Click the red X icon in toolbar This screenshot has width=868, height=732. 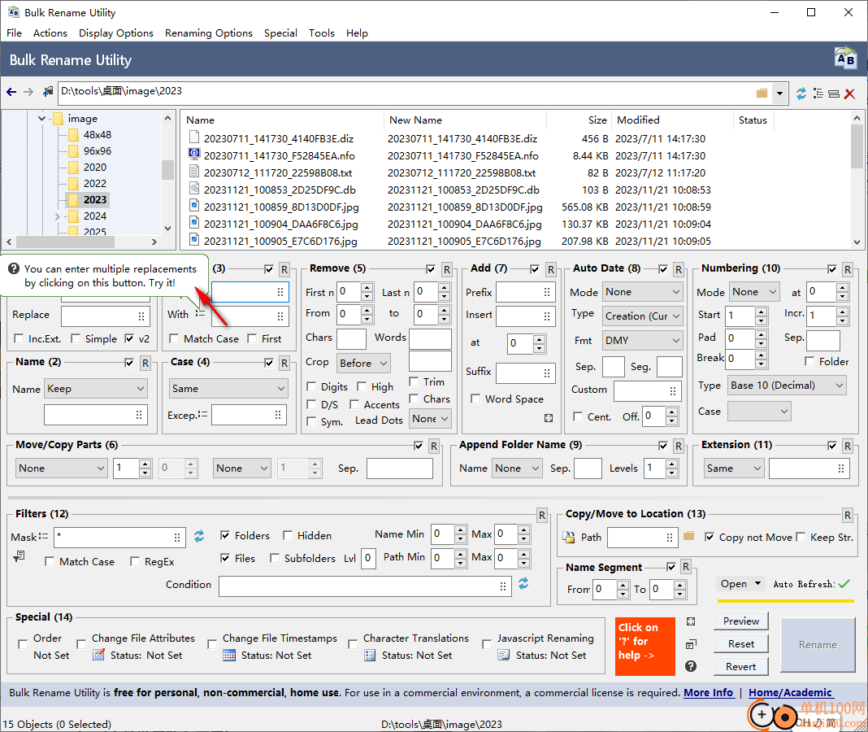850,94
